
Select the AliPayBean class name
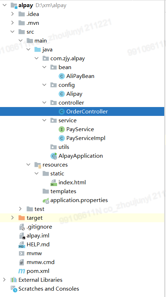(80, 76)
